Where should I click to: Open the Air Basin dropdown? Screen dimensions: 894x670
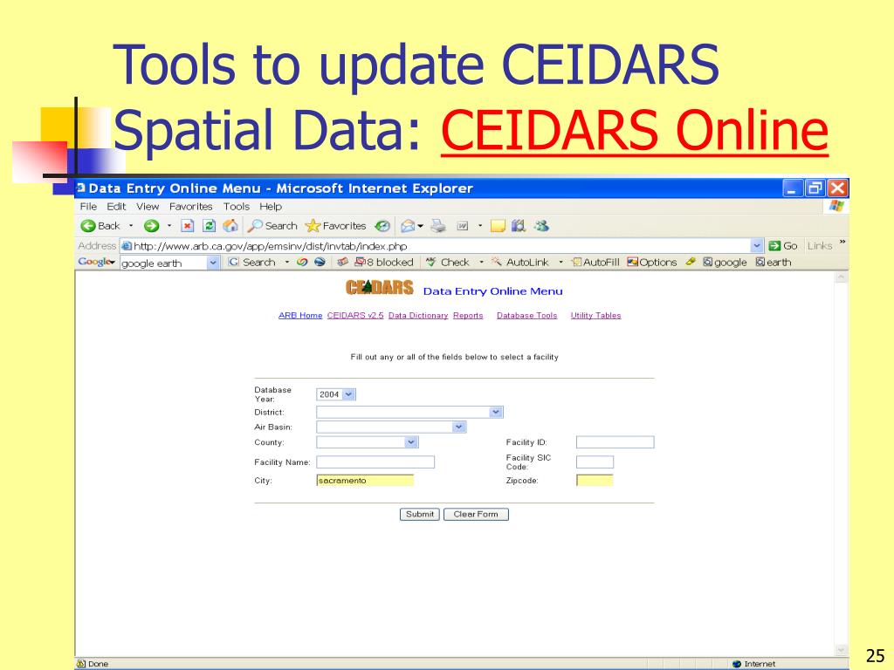(x=391, y=427)
